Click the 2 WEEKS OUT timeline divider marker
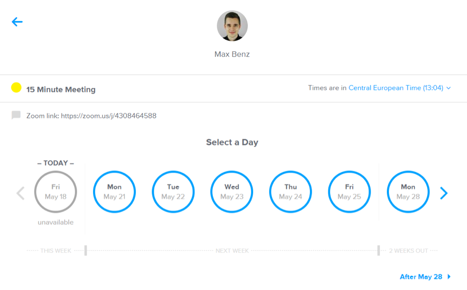The image size is (467, 290). [x=378, y=251]
